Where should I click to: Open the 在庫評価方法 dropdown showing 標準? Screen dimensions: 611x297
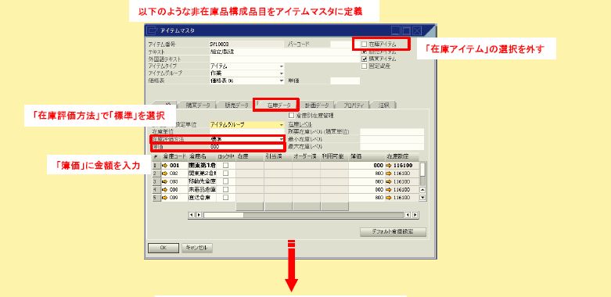pos(282,139)
